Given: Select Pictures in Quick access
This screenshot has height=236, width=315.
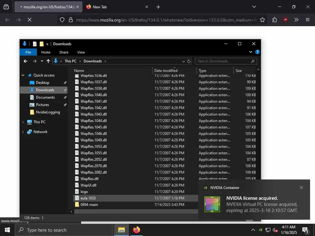Looking at the screenshot, I should [42, 105].
